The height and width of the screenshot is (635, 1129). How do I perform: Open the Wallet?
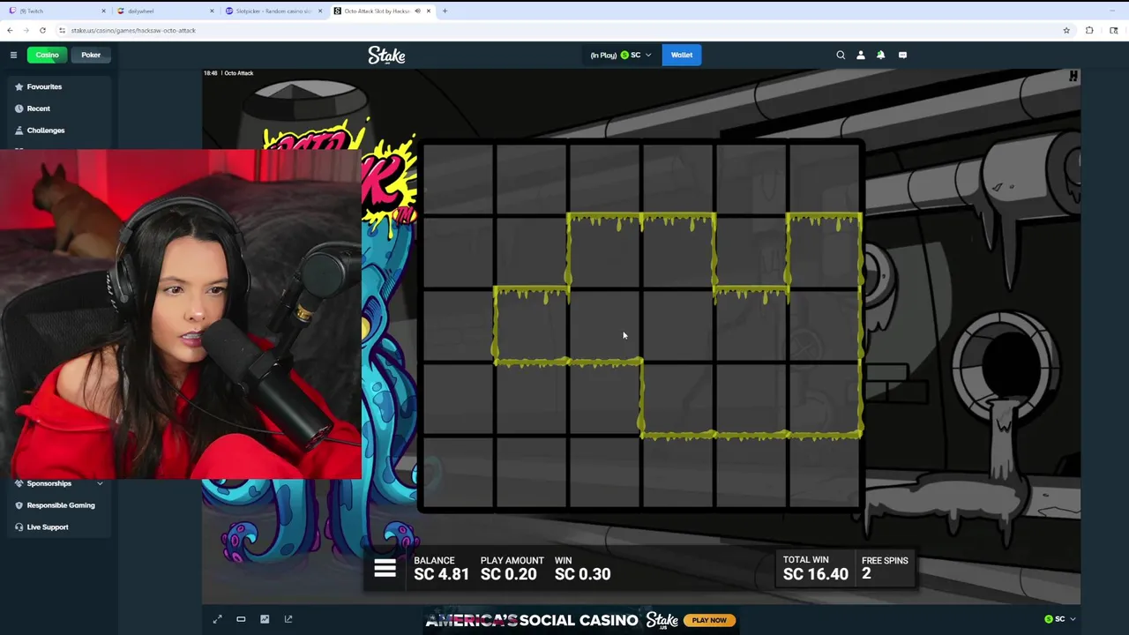682,55
